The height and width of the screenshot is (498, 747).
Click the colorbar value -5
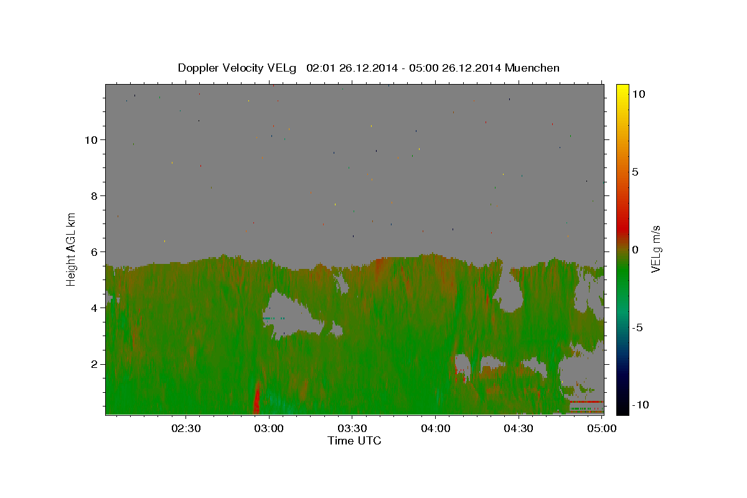point(637,327)
